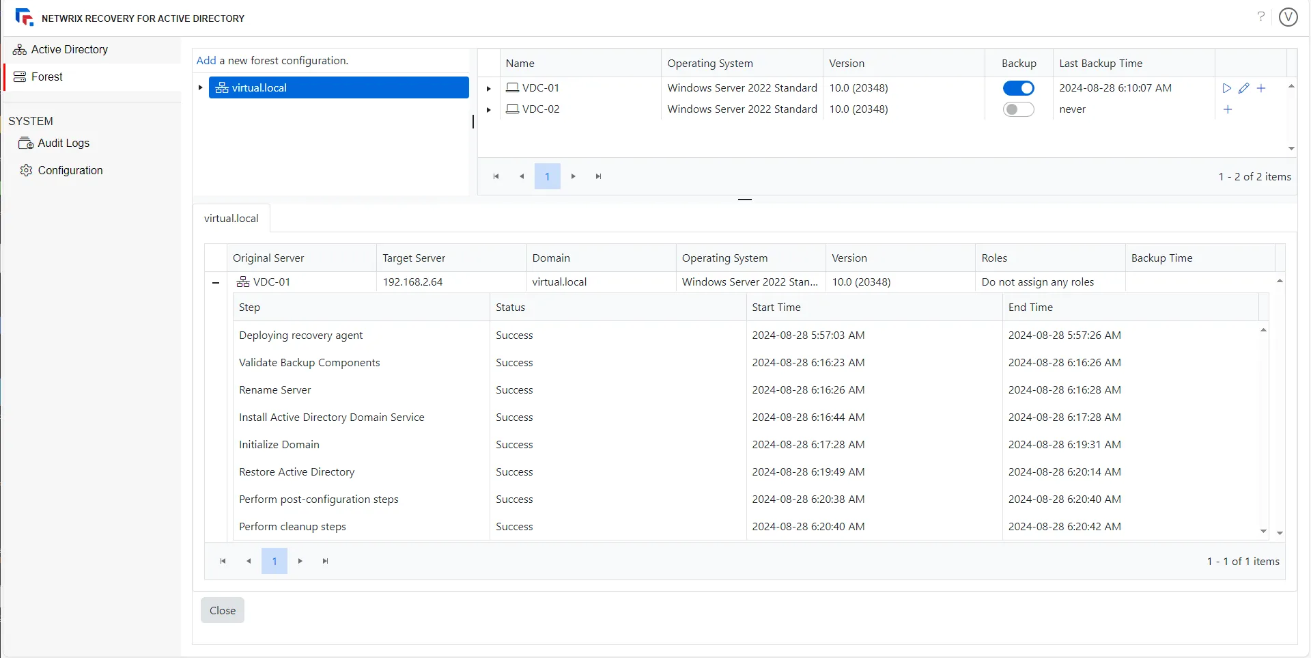Click plus icon in VDC-02 row
The image size is (1311, 658).
click(x=1228, y=109)
